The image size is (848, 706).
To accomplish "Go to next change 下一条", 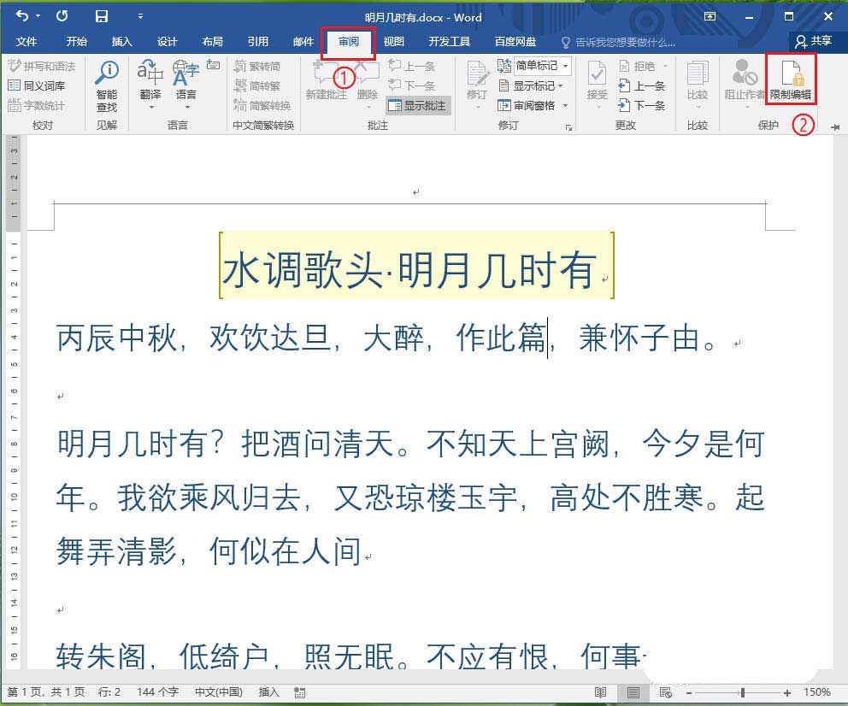I will click(x=641, y=105).
